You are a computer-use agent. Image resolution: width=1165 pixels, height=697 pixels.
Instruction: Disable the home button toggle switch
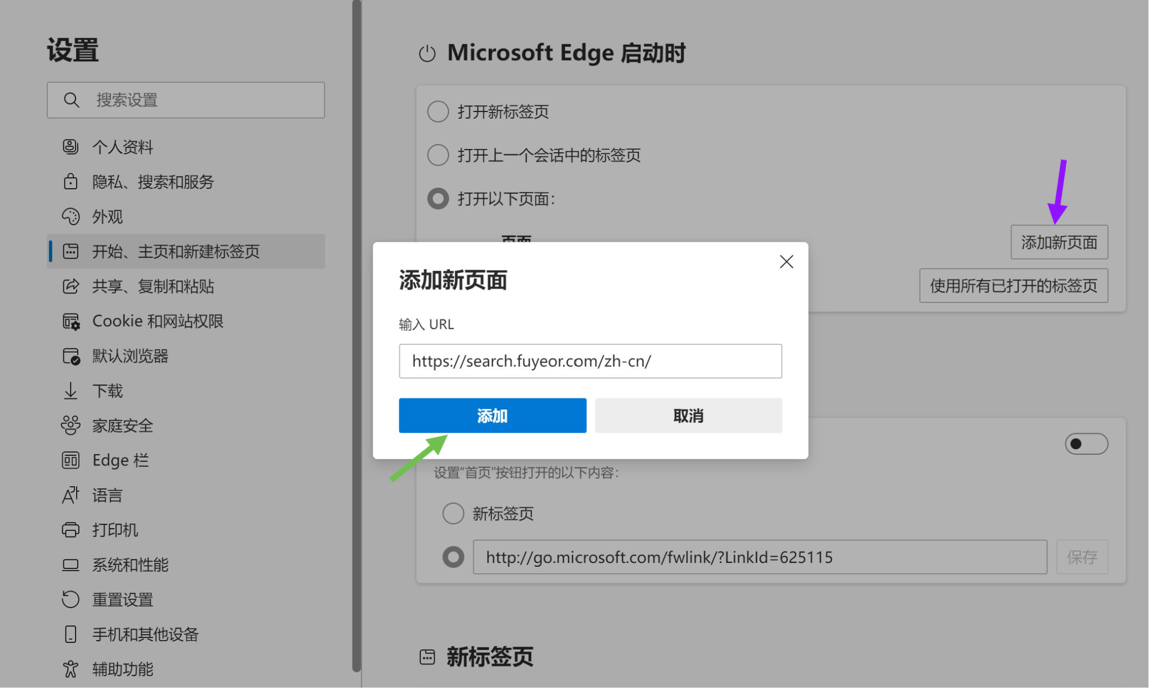[1086, 444]
